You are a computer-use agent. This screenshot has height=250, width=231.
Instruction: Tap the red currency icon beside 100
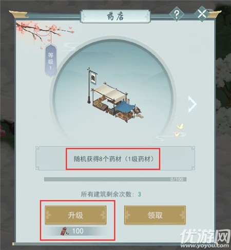(x=65, y=231)
